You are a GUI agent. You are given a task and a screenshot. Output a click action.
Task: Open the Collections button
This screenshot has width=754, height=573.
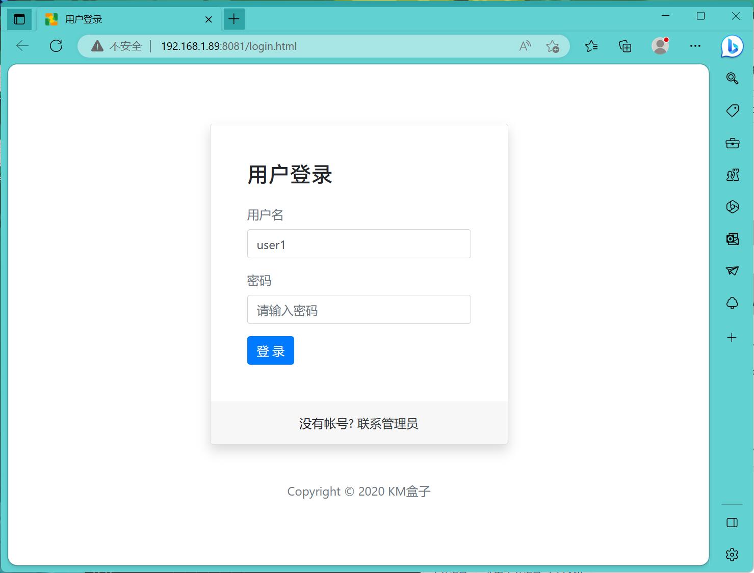pyautogui.click(x=625, y=46)
